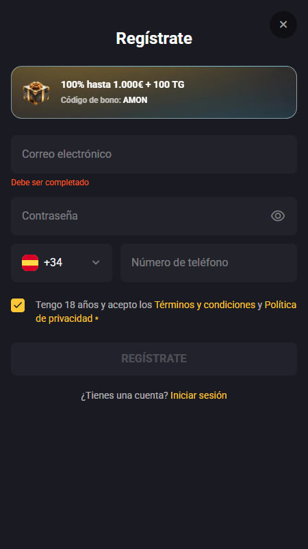This screenshot has height=549, width=308.
Task: Click the gift box bonus icon
Action: [36, 93]
